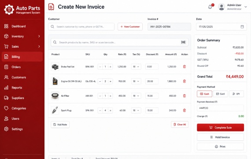
Task: Expand the Sales submenu chevron
Action: (39, 46)
